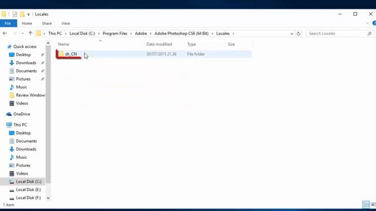Image resolution: width=376 pixels, height=211 pixels.
Task: Switch to the Share ribbon tab
Action: (x=47, y=23)
